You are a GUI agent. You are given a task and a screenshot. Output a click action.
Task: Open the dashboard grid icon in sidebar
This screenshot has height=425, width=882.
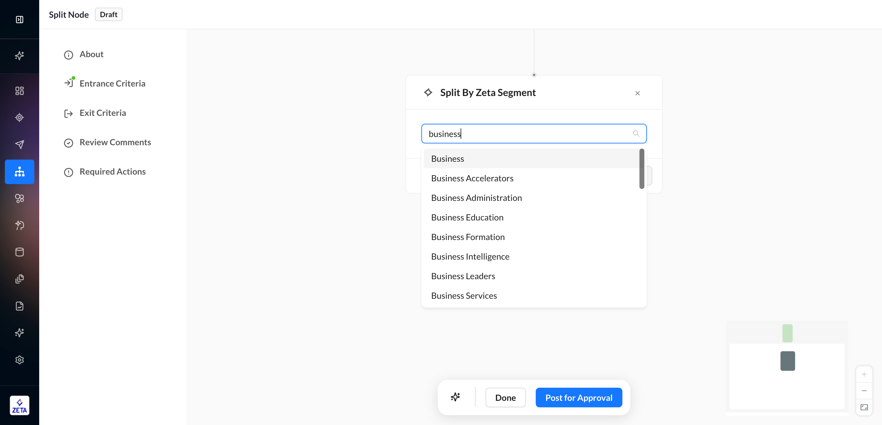click(20, 91)
